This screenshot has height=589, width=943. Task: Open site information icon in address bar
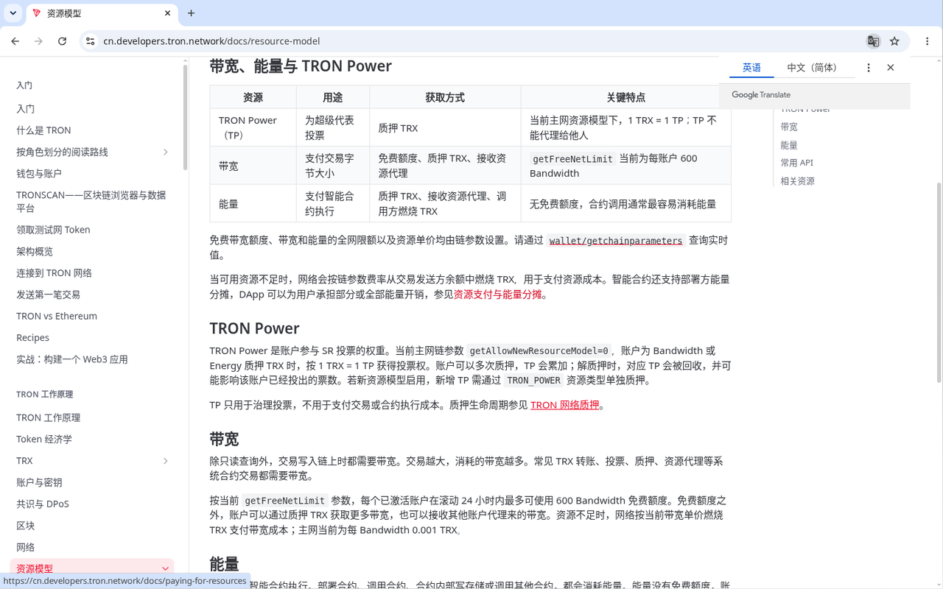(90, 41)
